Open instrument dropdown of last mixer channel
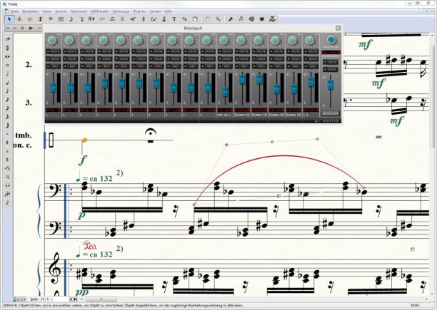 [311, 110]
